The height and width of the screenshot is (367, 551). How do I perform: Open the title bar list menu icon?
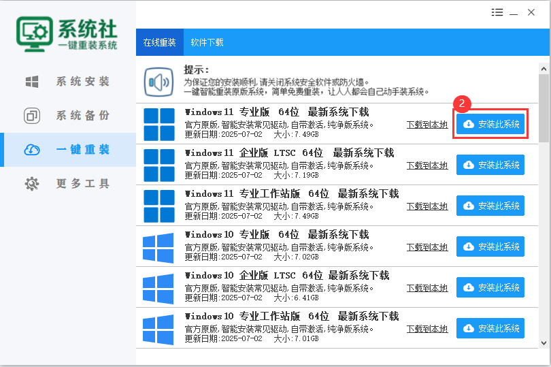(497, 13)
